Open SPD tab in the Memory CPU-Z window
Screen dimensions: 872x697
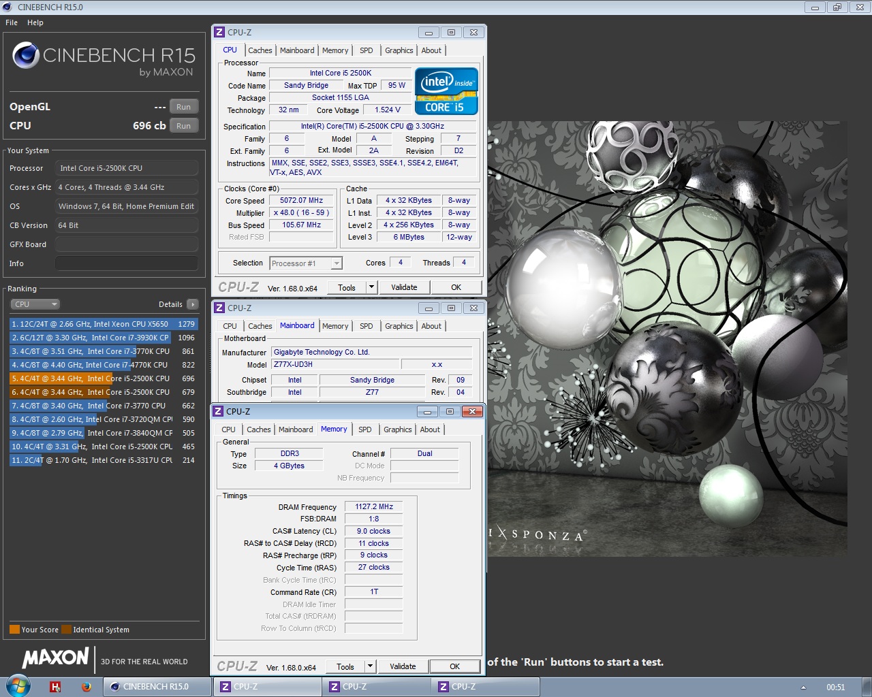pos(365,429)
